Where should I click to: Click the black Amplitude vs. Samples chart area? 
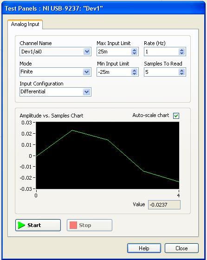[107, 156]
